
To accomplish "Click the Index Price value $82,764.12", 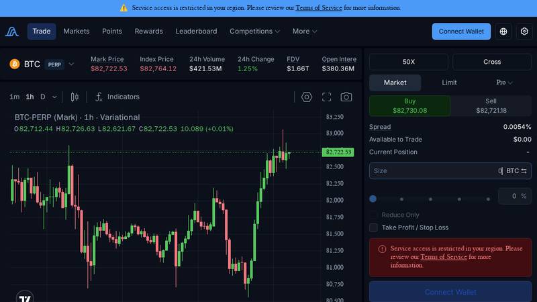I will click(158, 68).
